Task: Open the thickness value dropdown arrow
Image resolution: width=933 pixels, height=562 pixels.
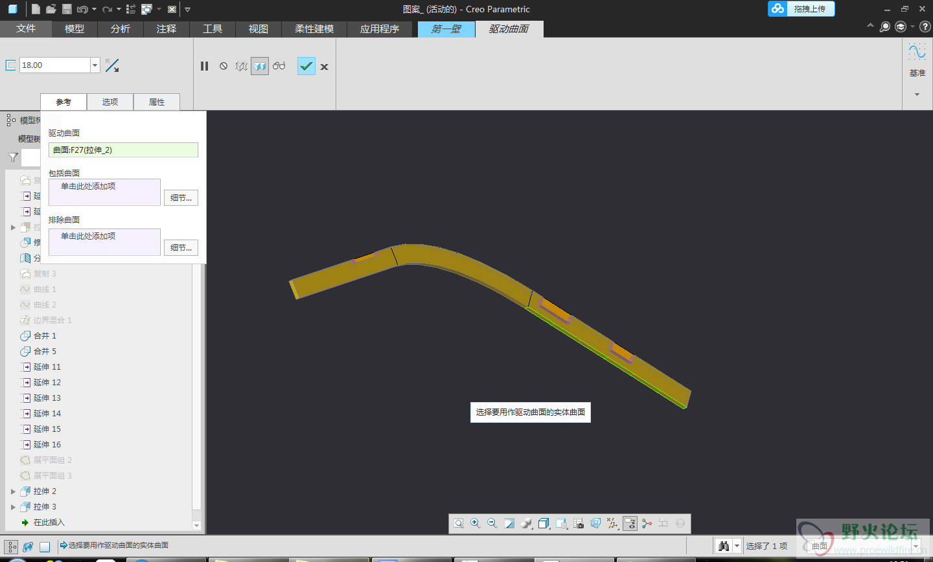Action: (x=95, y=65)
